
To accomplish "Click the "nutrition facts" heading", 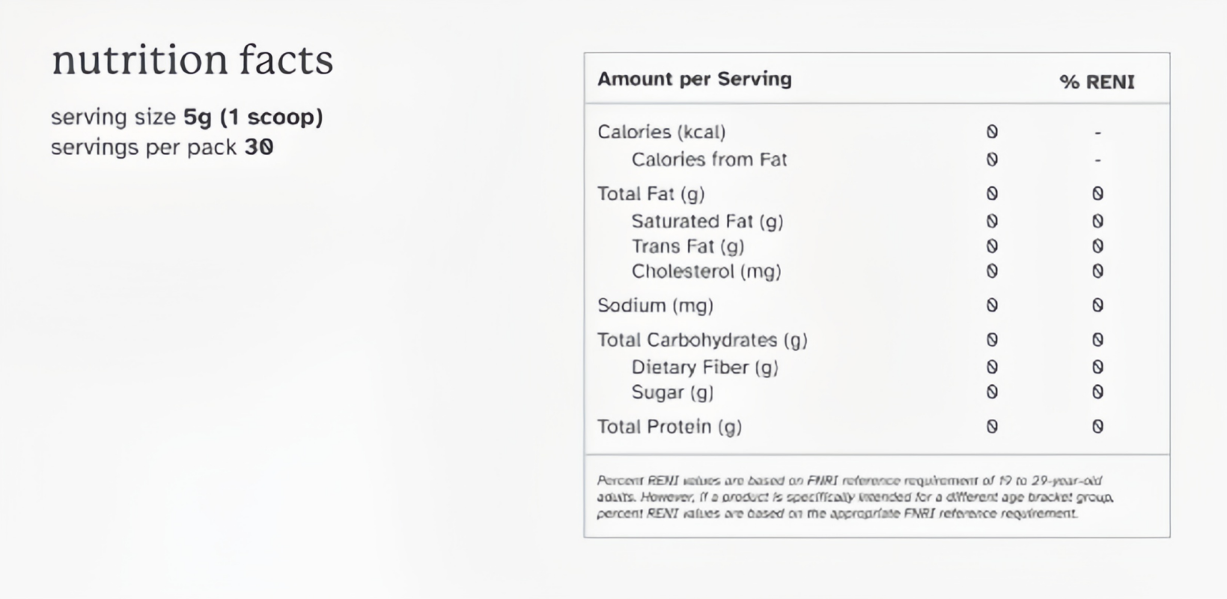I will pyautogui.click(x=192, y=61).
